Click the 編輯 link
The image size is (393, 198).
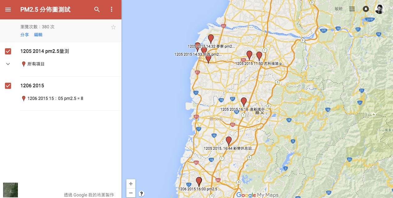pyautogui.click(x=38, y=35)
